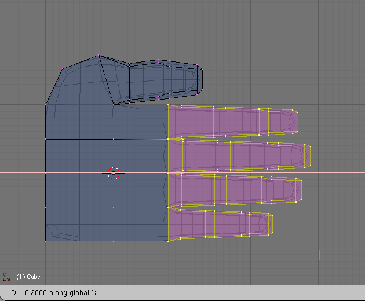Click the 3D cursor on the palm
The height and width of the screenshot is (301, 365).
pyautogui.click(x=114, y=173)
